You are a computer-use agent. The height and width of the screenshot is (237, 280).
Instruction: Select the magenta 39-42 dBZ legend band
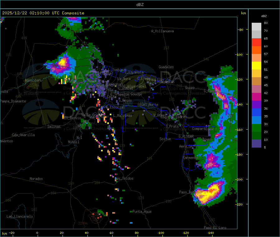pyautogui.click(x=256, y=97)
